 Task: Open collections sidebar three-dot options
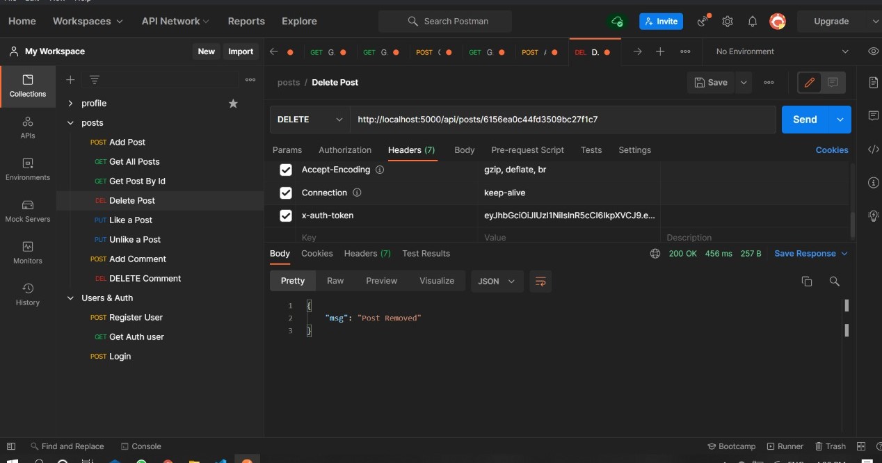tap(250, 80)
